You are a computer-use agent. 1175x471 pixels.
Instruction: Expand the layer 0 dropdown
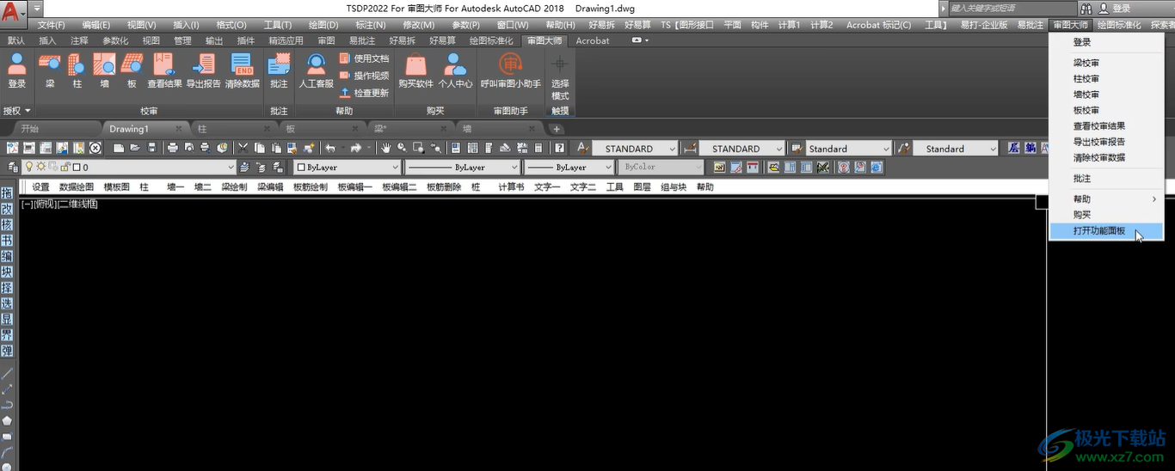pyautogui.click(x=231, y=167)
